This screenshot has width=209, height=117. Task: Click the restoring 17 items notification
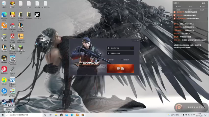191,107
